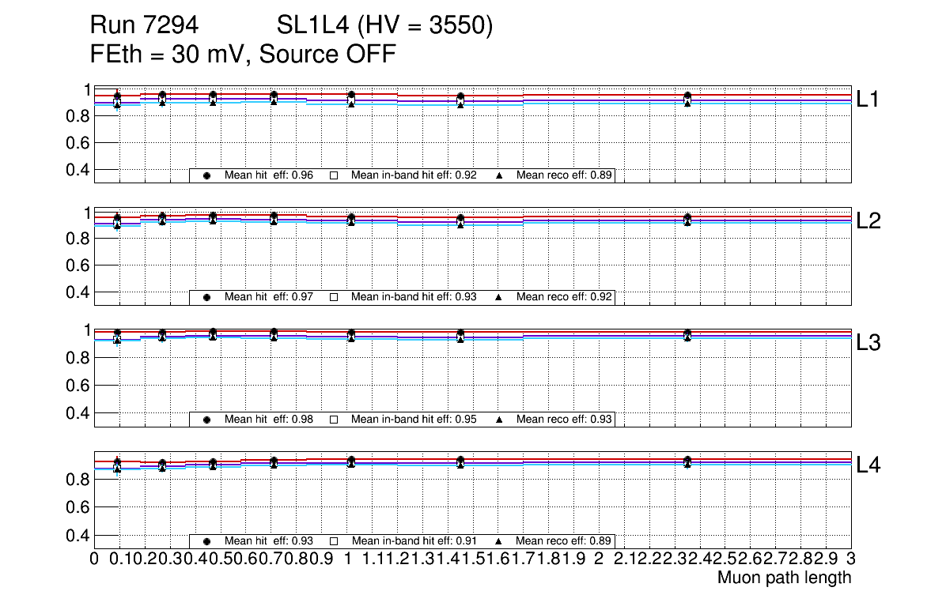Click the open square legend marker in L3 panel
This screenshot has height=610, width=946.
pos(333,420)
